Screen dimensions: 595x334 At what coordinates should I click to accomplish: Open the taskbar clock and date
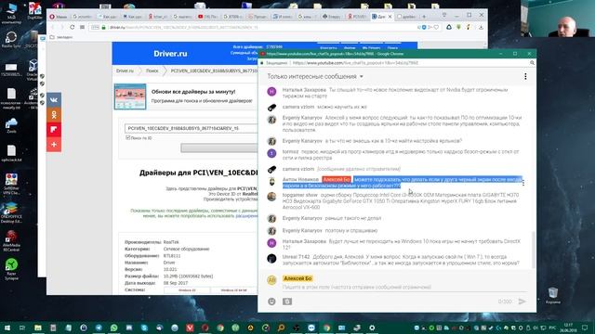[x=568, y=328]
